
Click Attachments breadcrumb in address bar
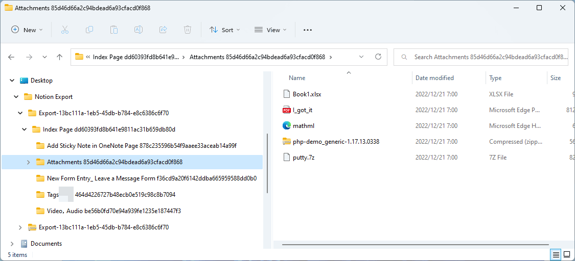[x=257, y=57]
